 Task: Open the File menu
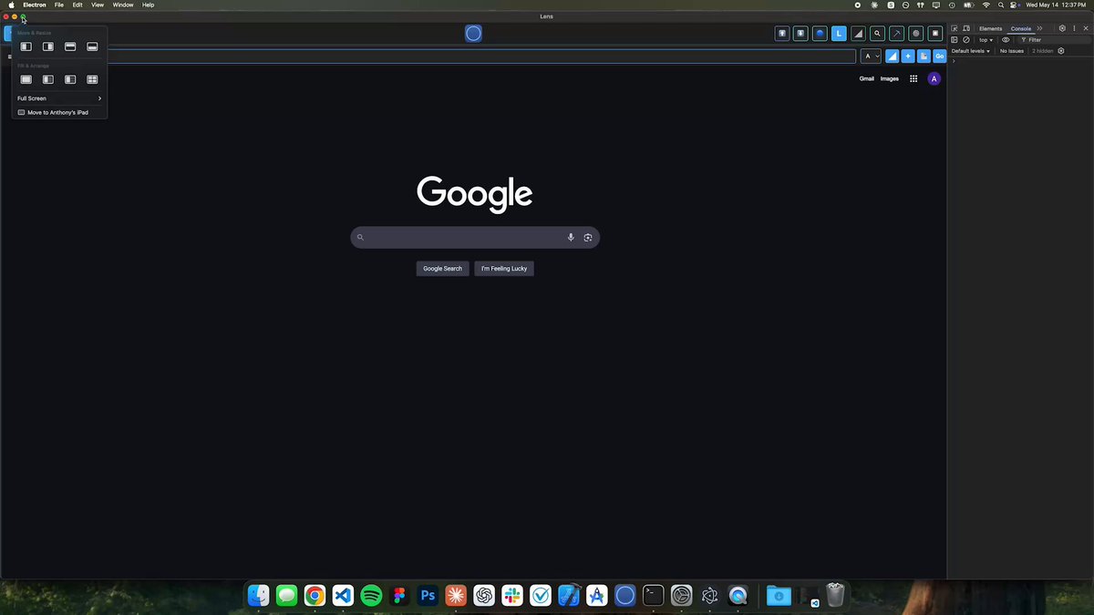tap(58, 5)
